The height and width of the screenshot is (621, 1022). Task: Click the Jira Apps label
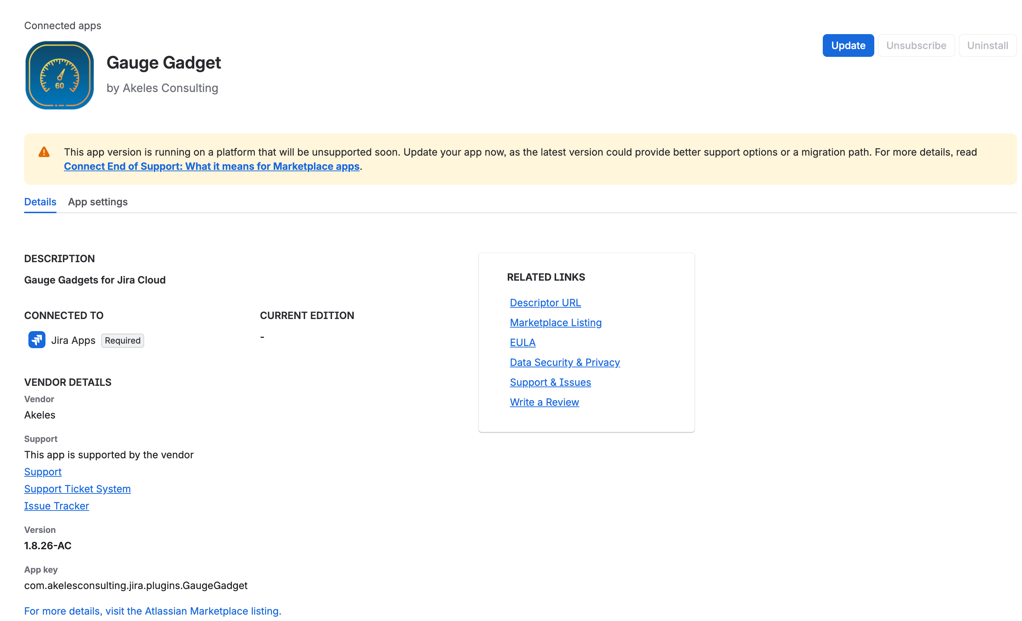(73, 341)
